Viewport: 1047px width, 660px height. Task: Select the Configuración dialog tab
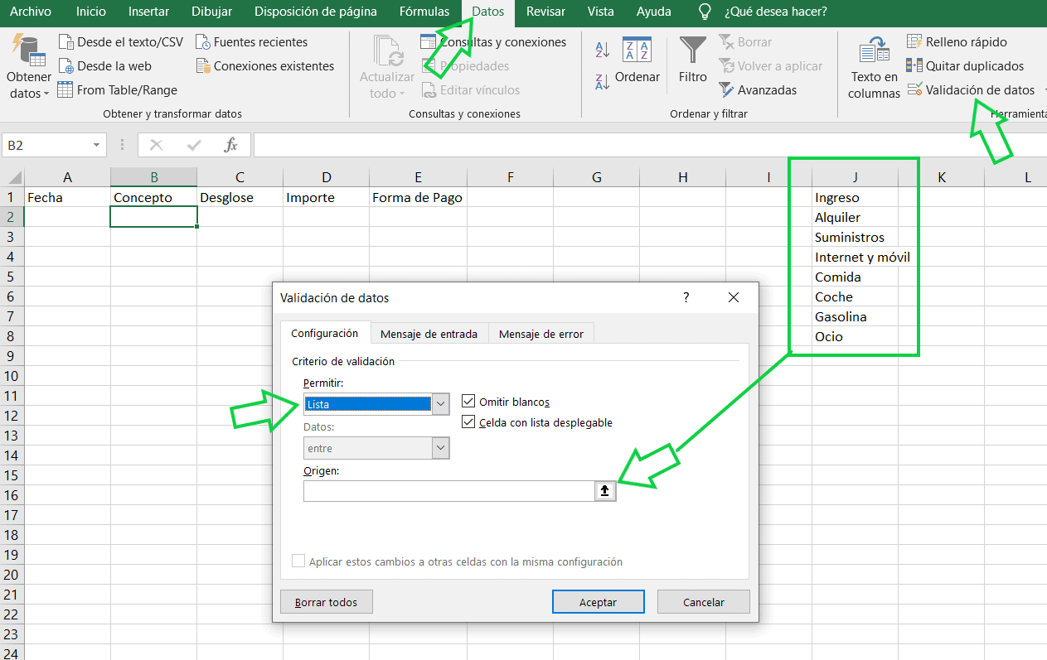(x=325, y=333)
